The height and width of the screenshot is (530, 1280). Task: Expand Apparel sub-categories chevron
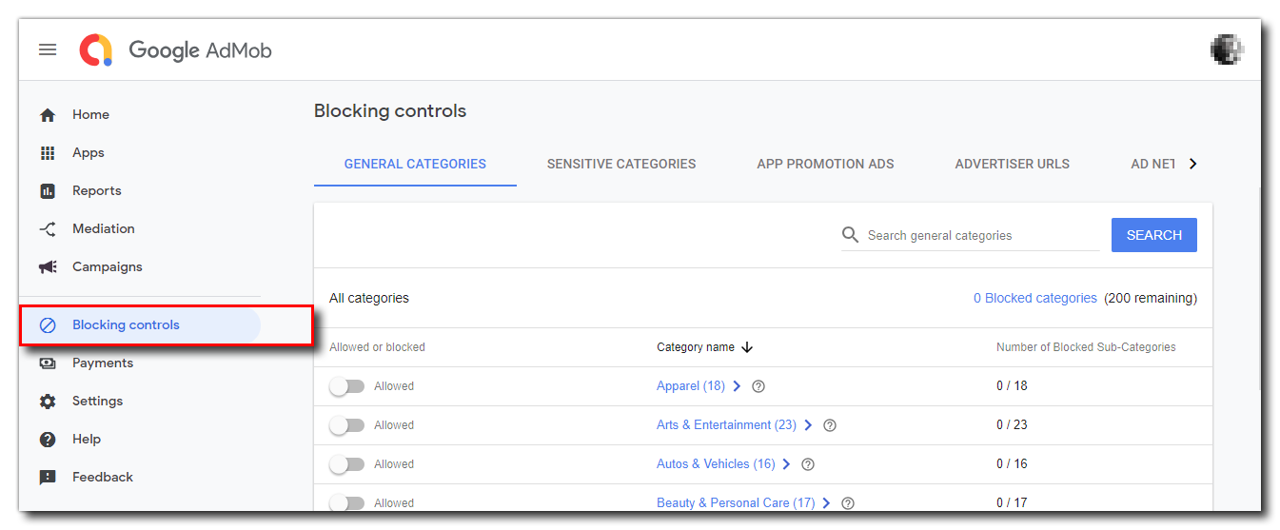(x=737, y=386)
